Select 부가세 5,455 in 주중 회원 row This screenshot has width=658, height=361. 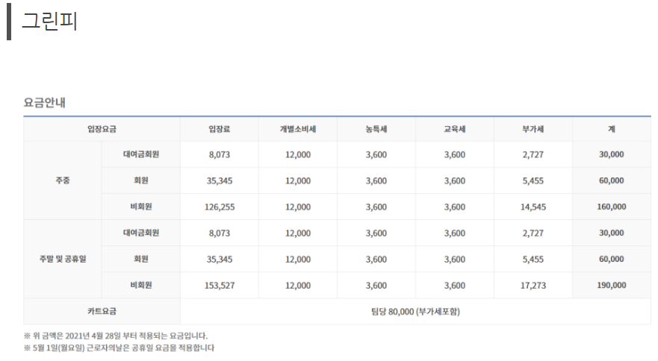pyautogui.click(x=533, y=180)
